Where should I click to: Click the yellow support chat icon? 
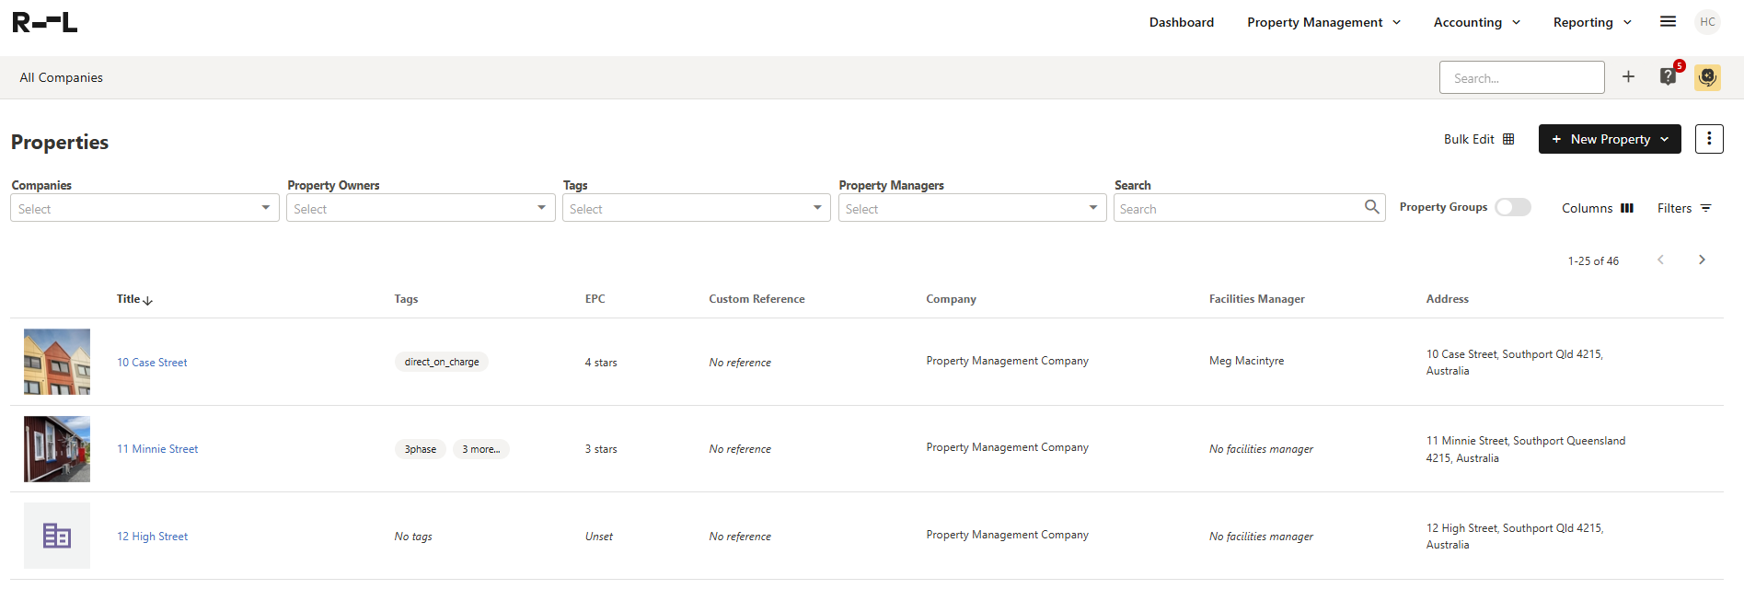click(x=1707, y=77)
